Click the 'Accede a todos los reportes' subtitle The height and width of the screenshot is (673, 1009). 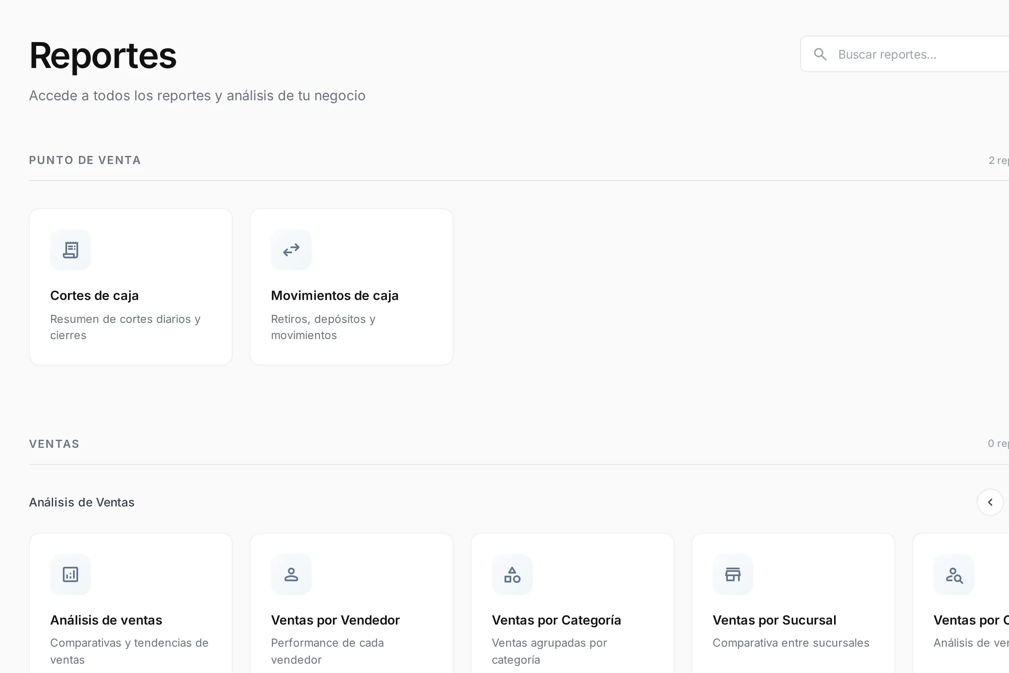point(197,95)
